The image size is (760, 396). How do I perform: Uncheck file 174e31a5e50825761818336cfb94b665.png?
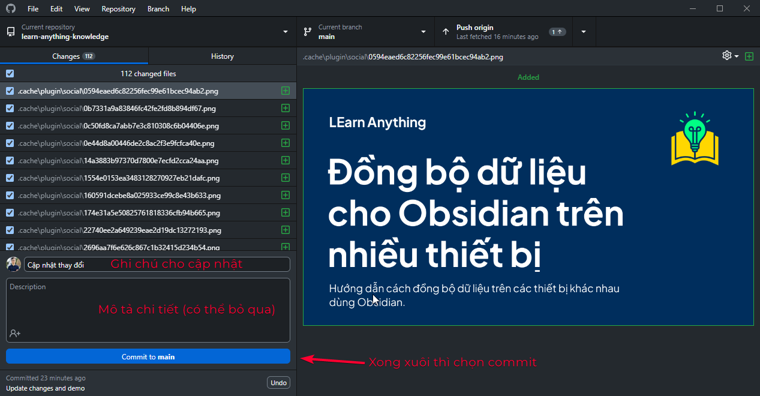click(10, 212)
